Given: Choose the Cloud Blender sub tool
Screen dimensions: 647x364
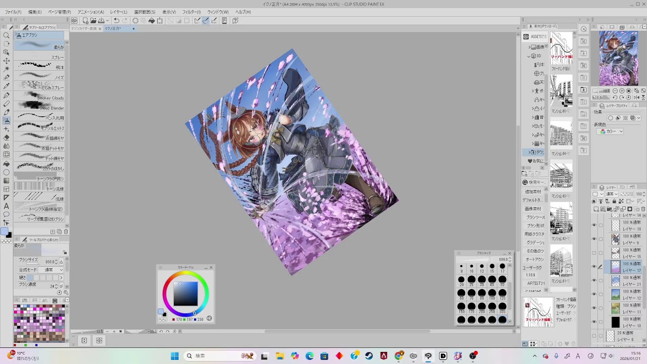Looking at the screenshot, I should 39,107.
